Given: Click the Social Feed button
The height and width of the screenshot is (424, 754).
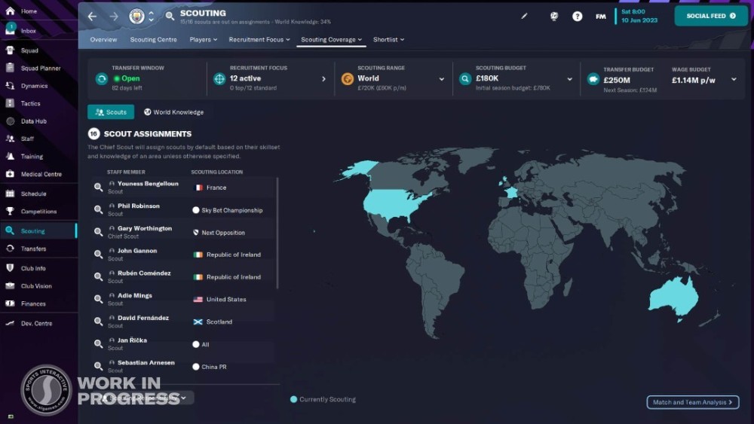Looking at the screenshot, I should point(710,16).
